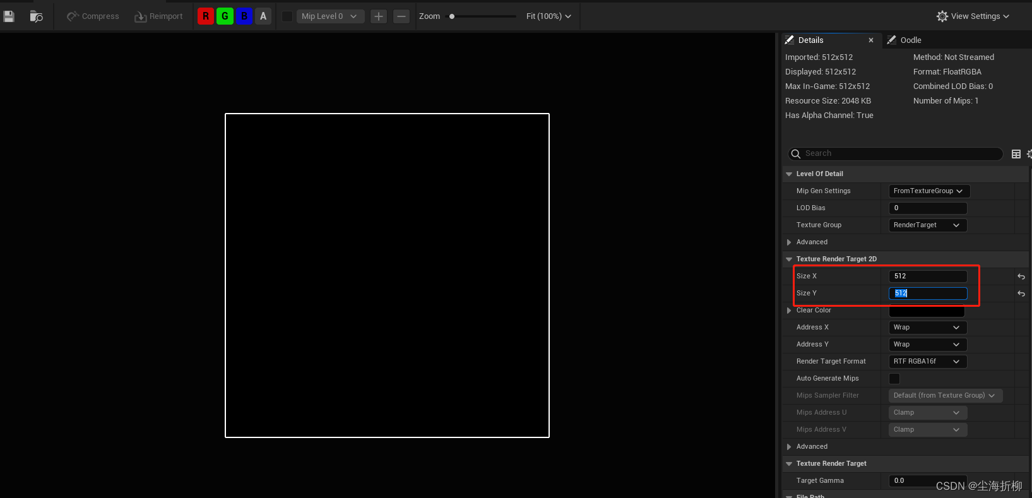Close the Details tab
The width and height of the screenshot is (1032, 498).
point(871,40)
